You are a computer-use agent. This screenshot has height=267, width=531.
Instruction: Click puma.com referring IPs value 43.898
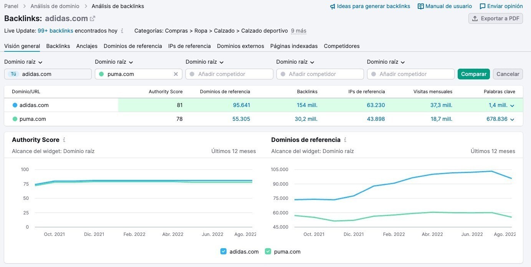coord(376,119)
